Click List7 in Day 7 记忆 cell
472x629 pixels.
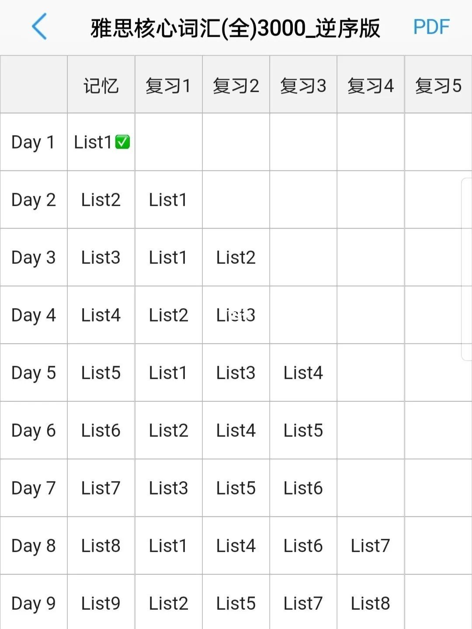point(101,488)
